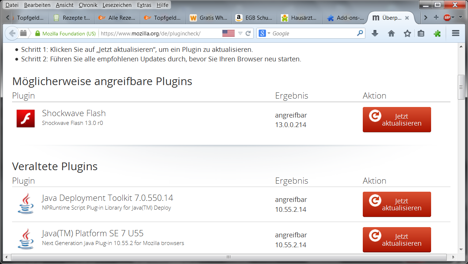Open the Bearbeiten menu
This screenshot has height=264, width=468.
(37, 5)
